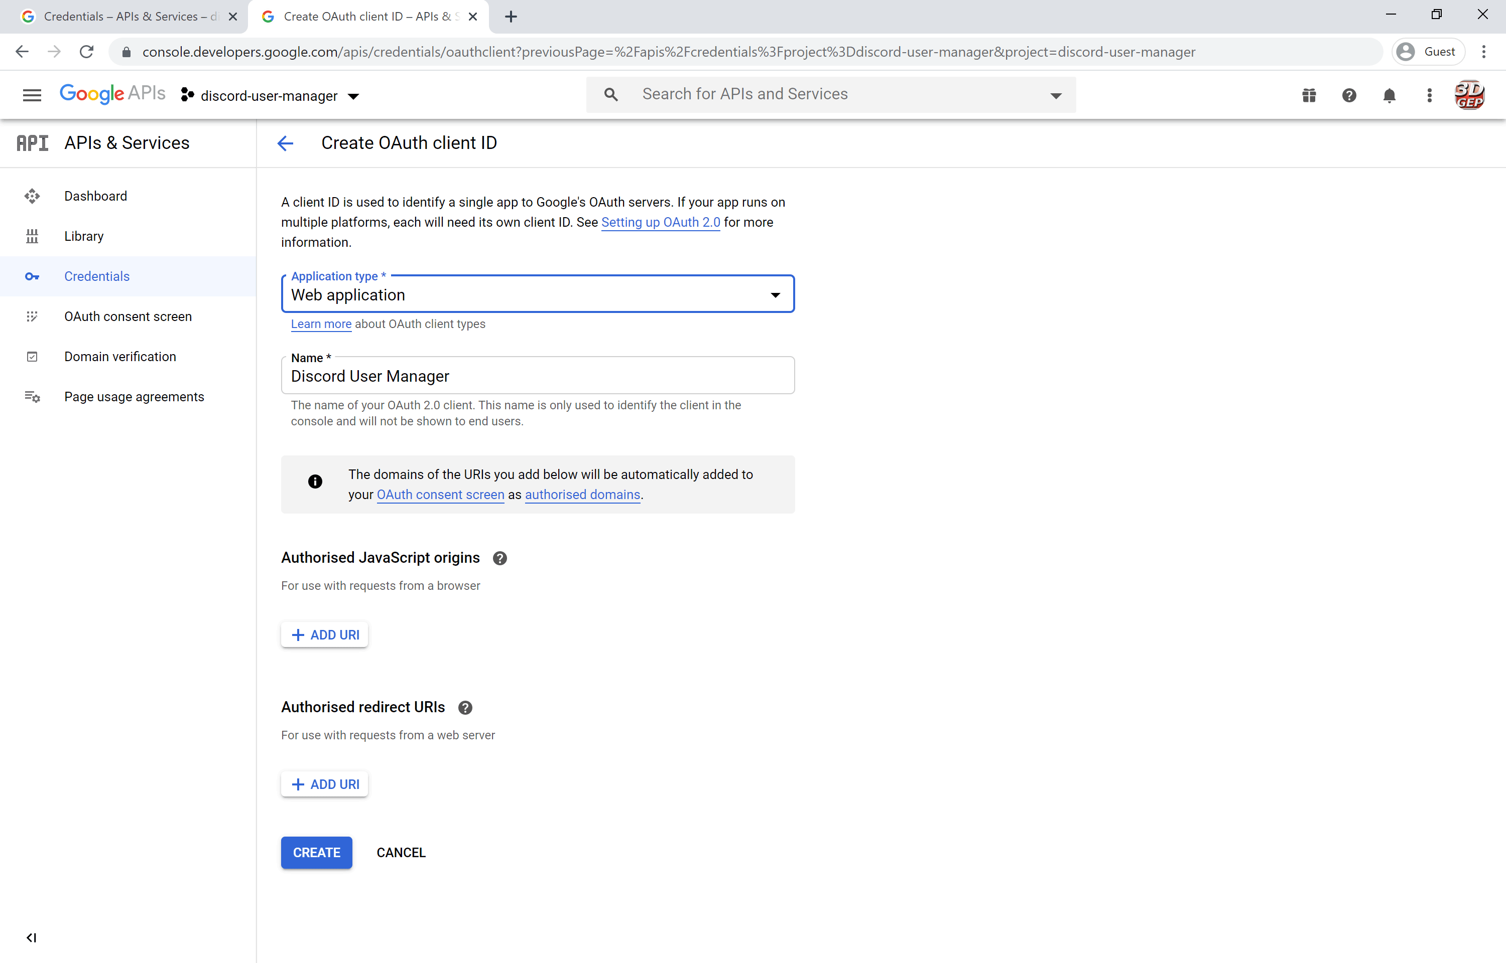Click the back arrow navigation icon

[x=286, y=142]
